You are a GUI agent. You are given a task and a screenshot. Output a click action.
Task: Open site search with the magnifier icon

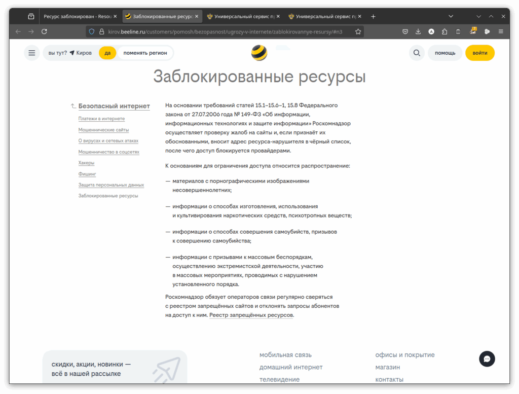pyautogui.click(x=417, y=53)
